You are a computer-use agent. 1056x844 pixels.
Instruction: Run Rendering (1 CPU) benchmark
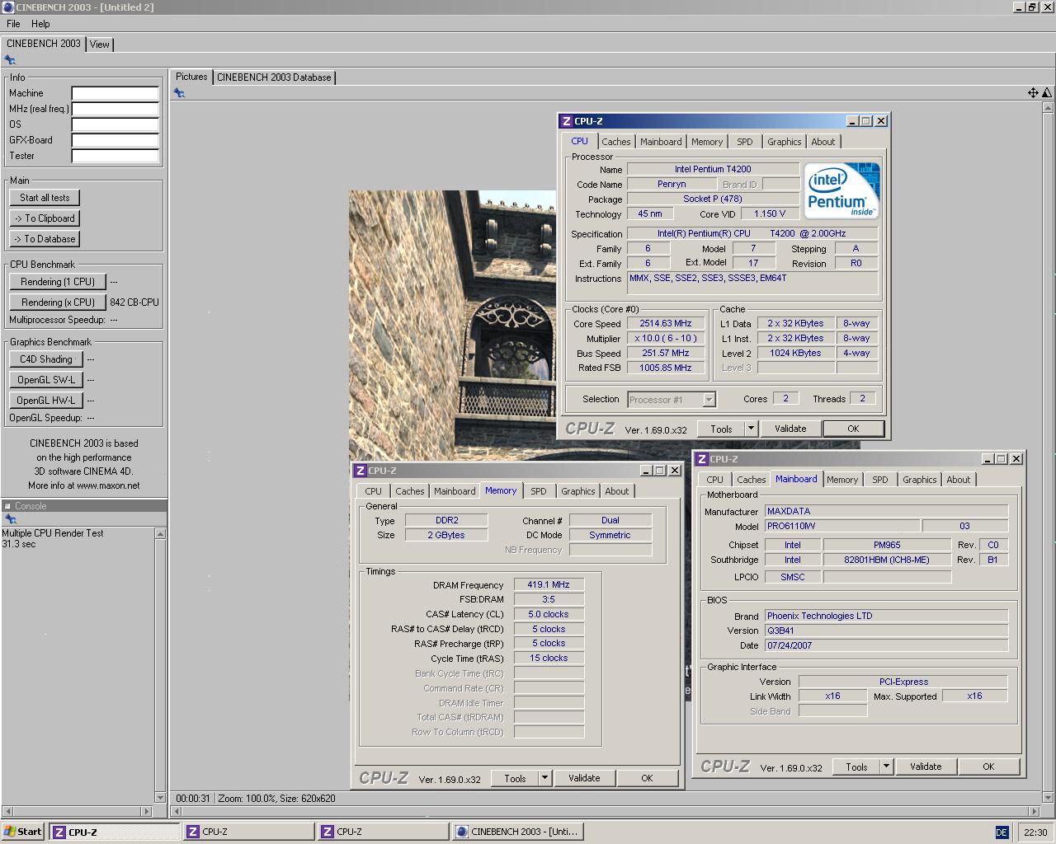coord(58,282)
